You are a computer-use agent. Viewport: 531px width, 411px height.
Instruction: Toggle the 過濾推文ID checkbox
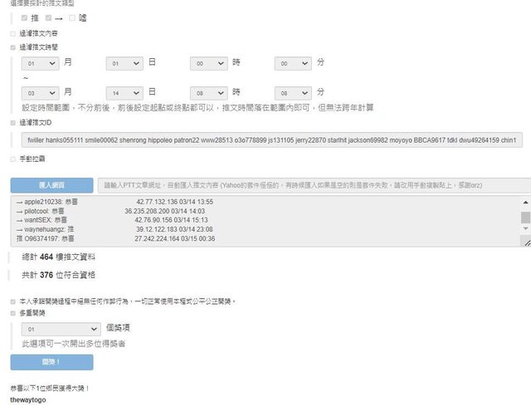tap(12, 122)
